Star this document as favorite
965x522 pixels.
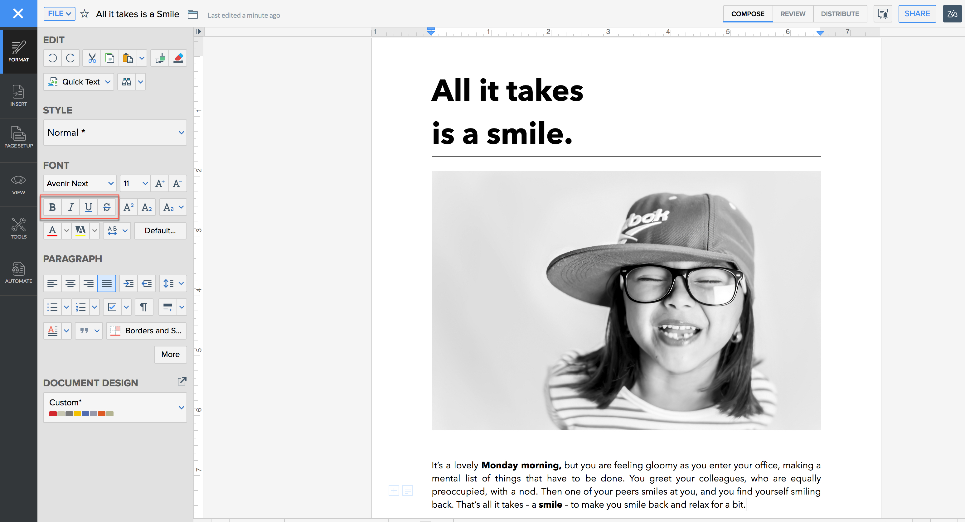click(x=85, y=14)
